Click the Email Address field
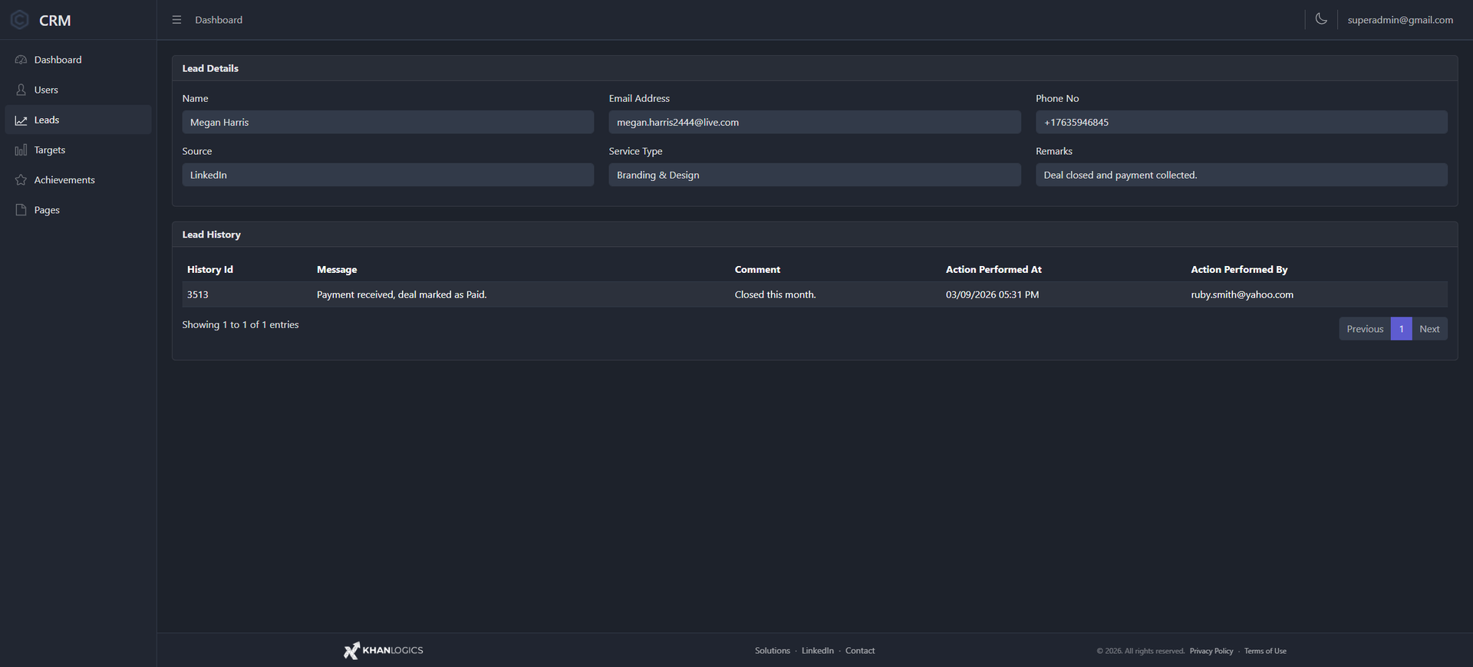 point(815,122)
